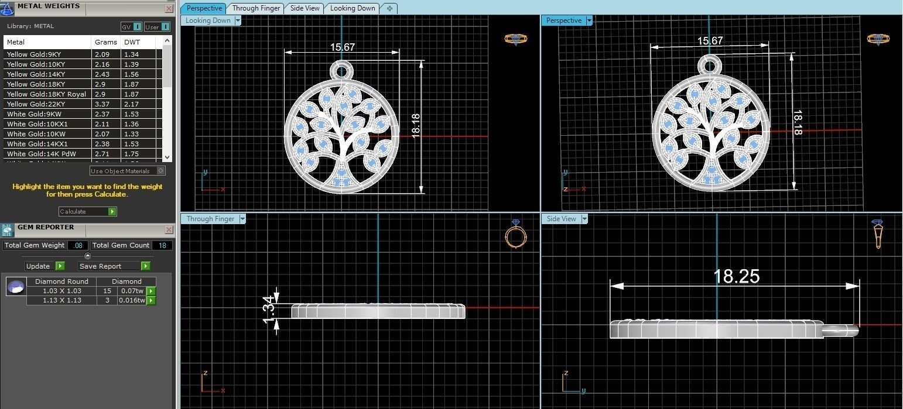
Task: Click the Gem Reporter panel icon
Action: [x=8, y=230]
